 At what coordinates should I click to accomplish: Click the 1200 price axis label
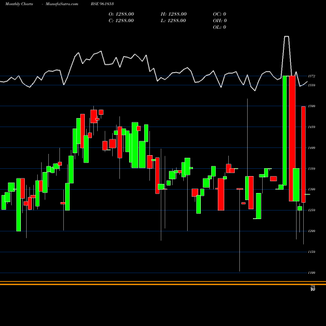[x=312, y=231]
